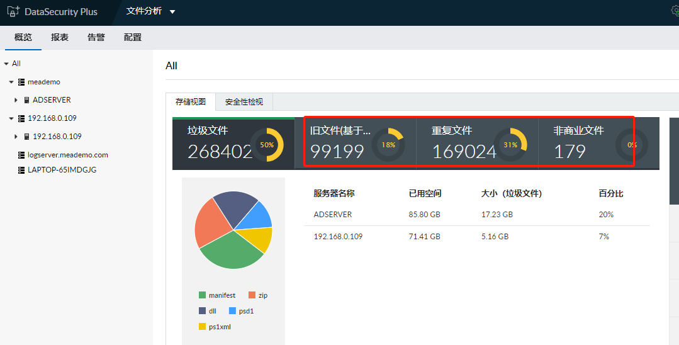The image size is (679, 345).
Task: Click the 百分比 column header
Action: click(x=611, y=194)
